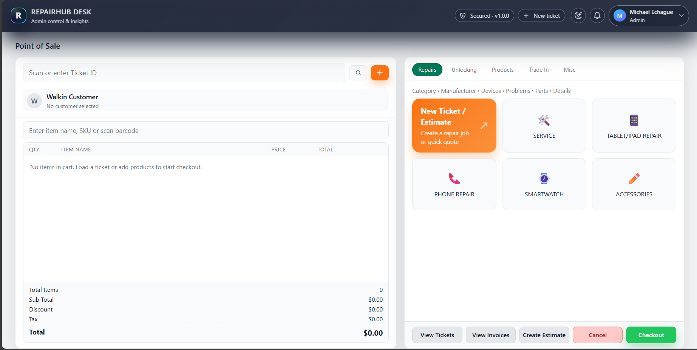
Task: Open Devices step in breadcrumb navigation
Action: (x=491, y=91)
